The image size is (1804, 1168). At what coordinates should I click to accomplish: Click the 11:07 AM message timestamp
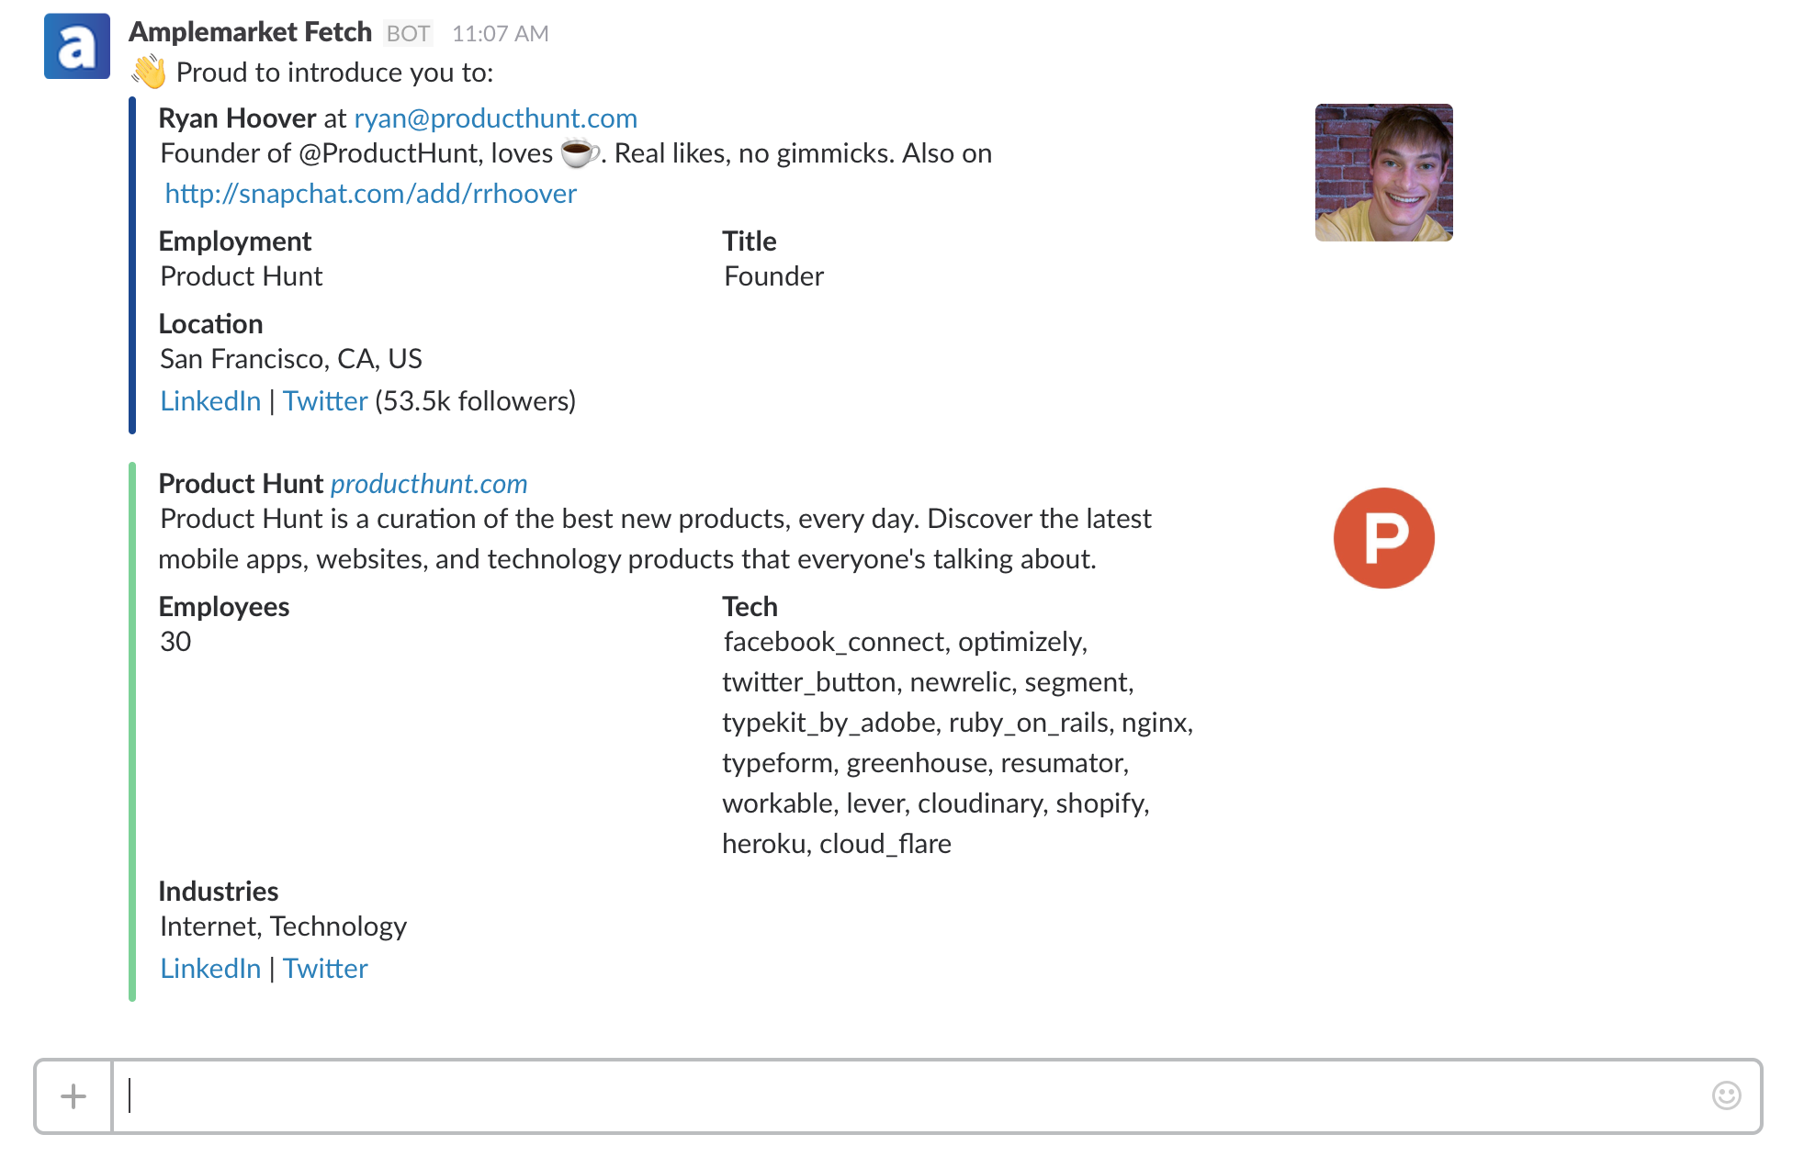[x=500, y=34]
